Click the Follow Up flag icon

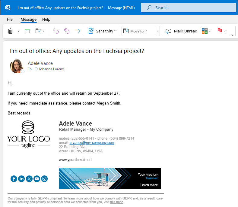pos(220,31)
